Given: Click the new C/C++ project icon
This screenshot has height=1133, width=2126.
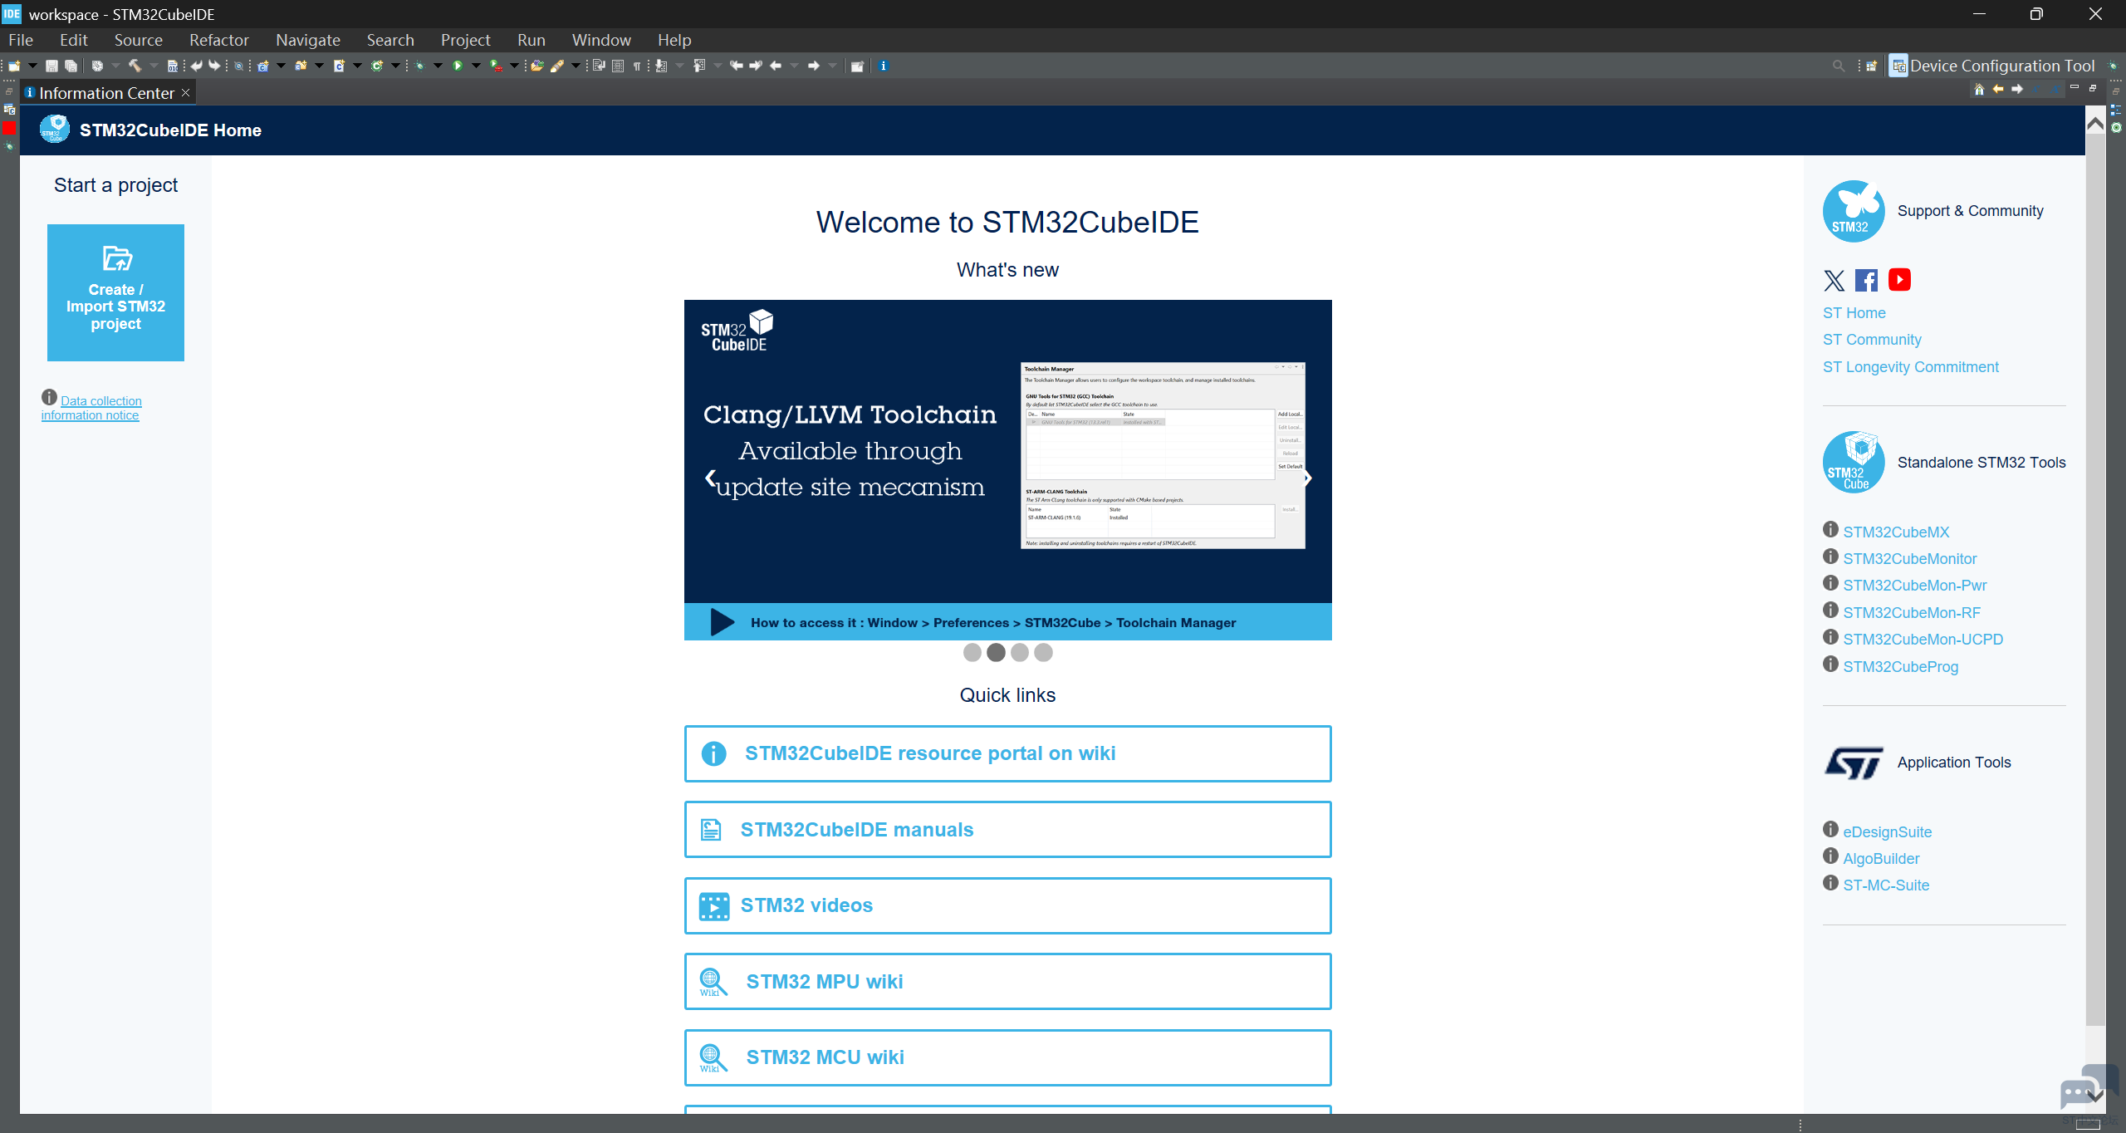Looking at the screenshot, I should 262,66.
